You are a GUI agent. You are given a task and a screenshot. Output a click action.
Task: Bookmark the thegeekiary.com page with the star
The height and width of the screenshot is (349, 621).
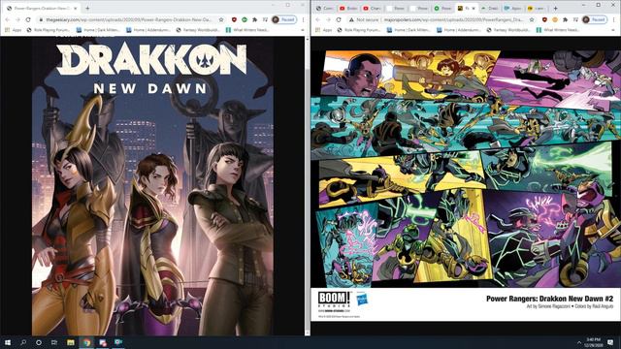click(221, 19)
